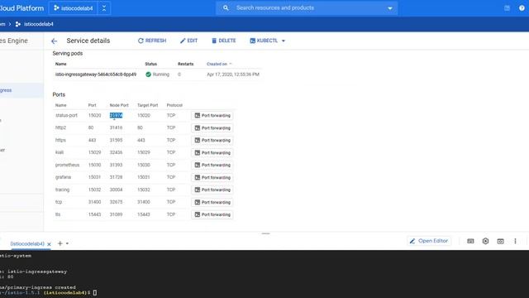The height and width of the screenshot is (298, 529).
Task: Click node port 31416 of http2
Action: coord(116,127)
